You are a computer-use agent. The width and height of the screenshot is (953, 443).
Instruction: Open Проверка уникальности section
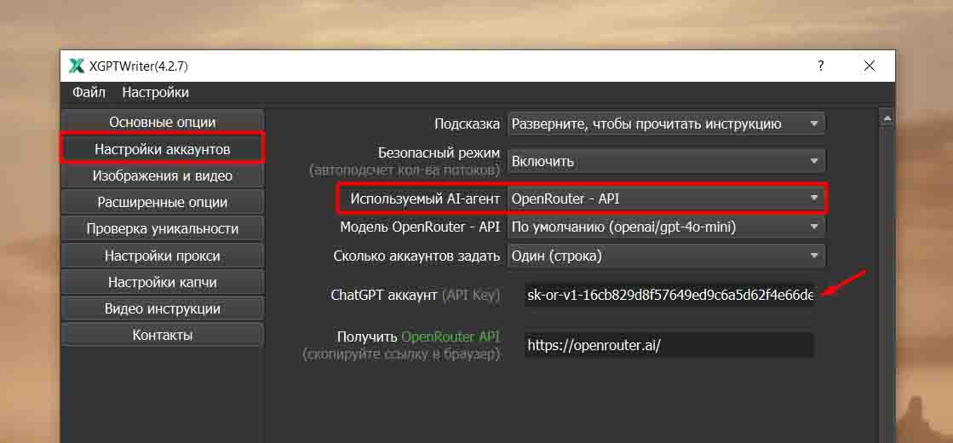click(x=163, y=228)
